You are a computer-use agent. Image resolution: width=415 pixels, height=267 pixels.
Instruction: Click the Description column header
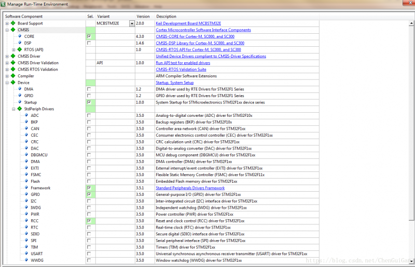pos(167,17)
